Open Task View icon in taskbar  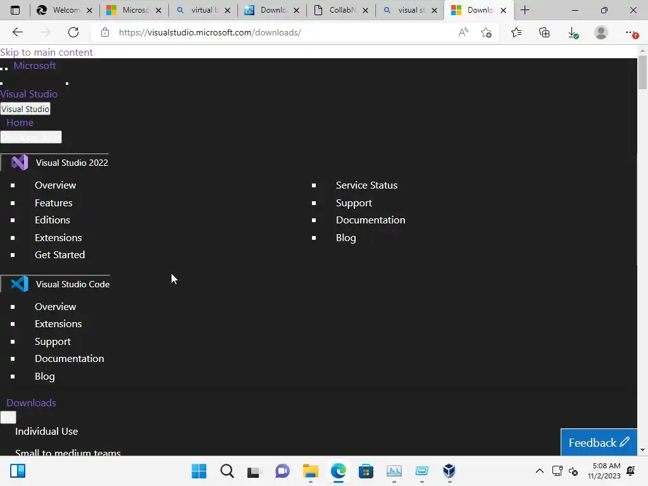(254, 471)
